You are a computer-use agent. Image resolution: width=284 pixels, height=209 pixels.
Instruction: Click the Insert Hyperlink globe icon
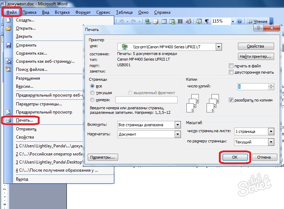pyautogui.click(x=148, y=21)
